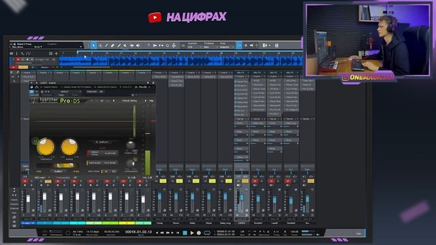
Task: Select Split Band processing in Pro-DS
Action: 110,163
